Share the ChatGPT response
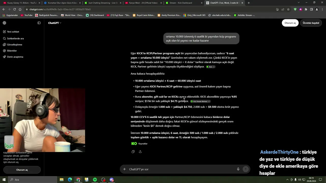Viewport: 326px width, 183px height. [x=140, y=152]
